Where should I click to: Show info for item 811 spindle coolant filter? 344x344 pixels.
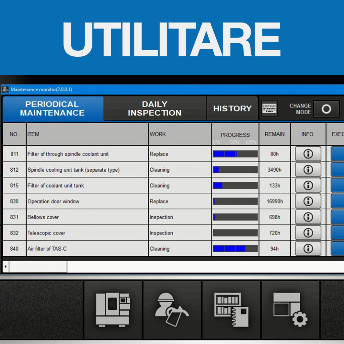(x=308, y=154)
